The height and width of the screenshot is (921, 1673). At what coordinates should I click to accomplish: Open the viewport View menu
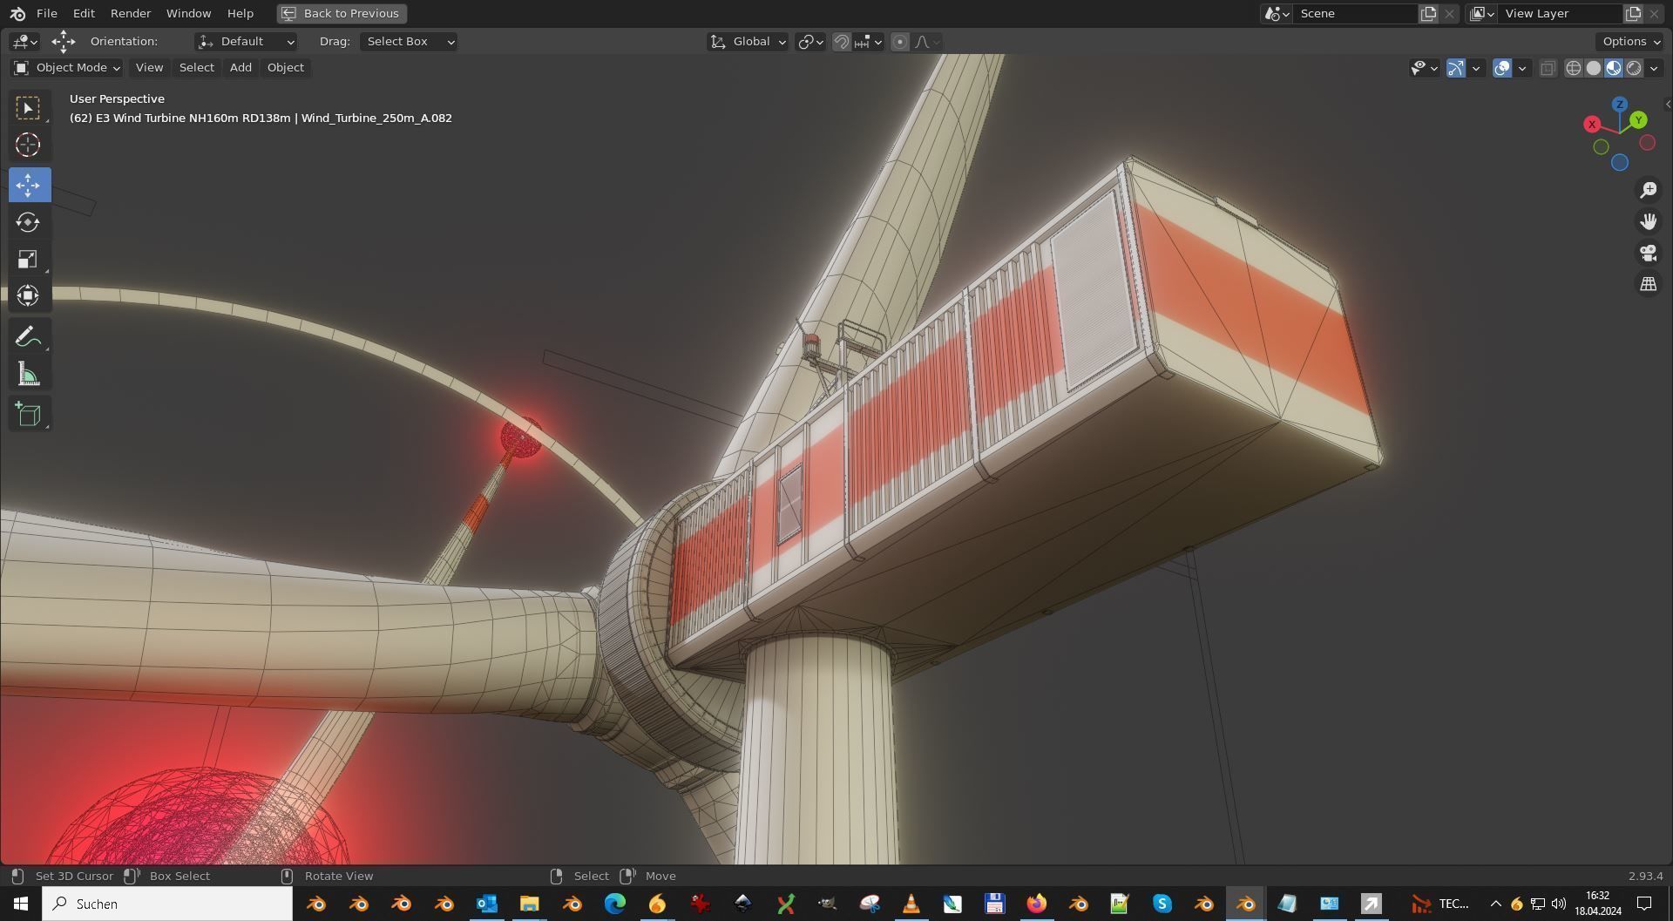click(x=149, y=68)
